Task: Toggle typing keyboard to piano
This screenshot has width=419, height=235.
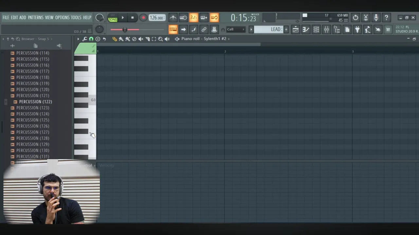Action: (x=173, y=29)
